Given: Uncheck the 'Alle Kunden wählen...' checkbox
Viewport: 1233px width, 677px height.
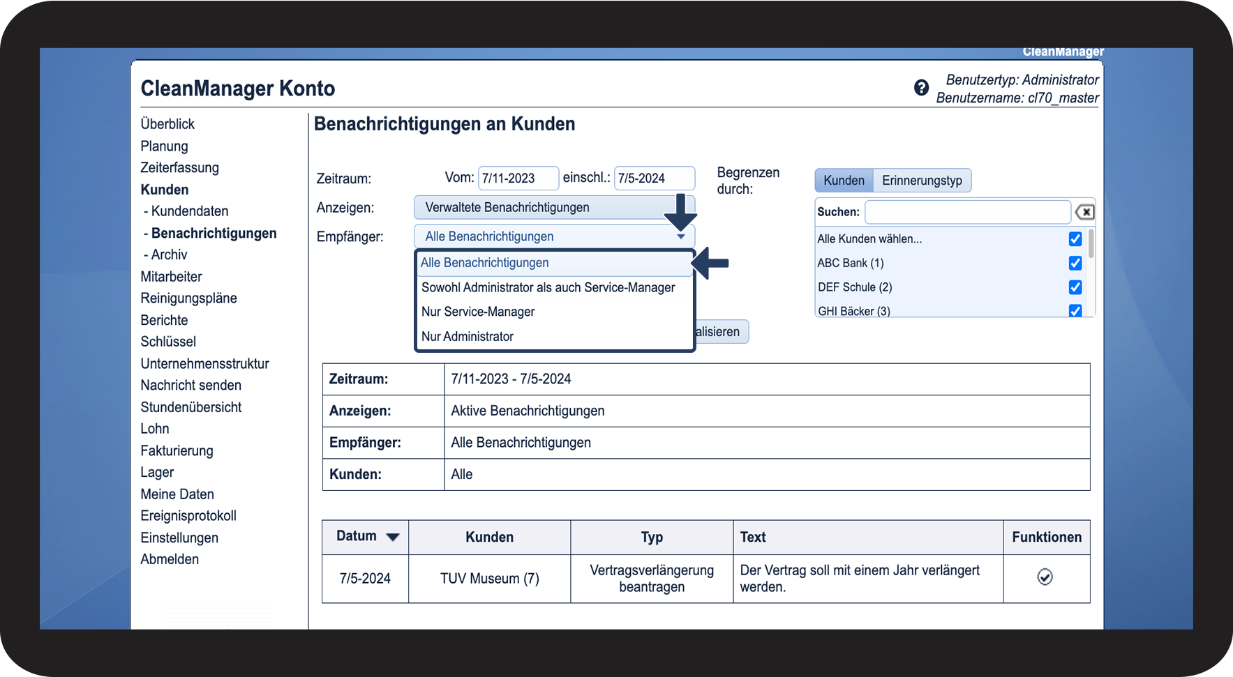Looking at the screenshot, I should point(1075,239).
